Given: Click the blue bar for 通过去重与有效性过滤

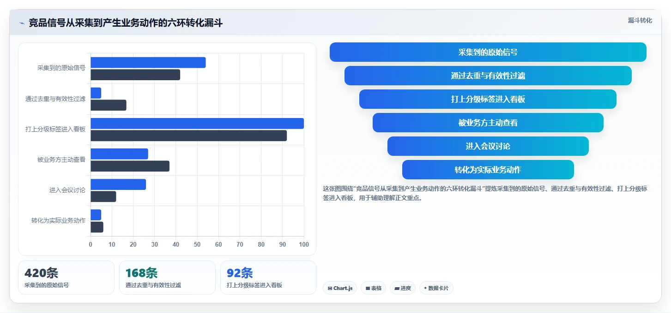Looking at the screenshot, I should pyautogui.click(x=96, y=93).
